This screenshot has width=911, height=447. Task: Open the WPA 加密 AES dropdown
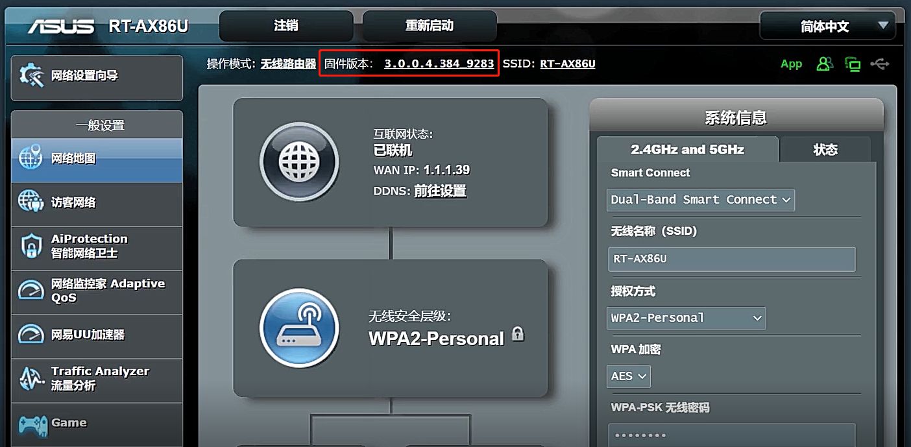click(629, 376)
